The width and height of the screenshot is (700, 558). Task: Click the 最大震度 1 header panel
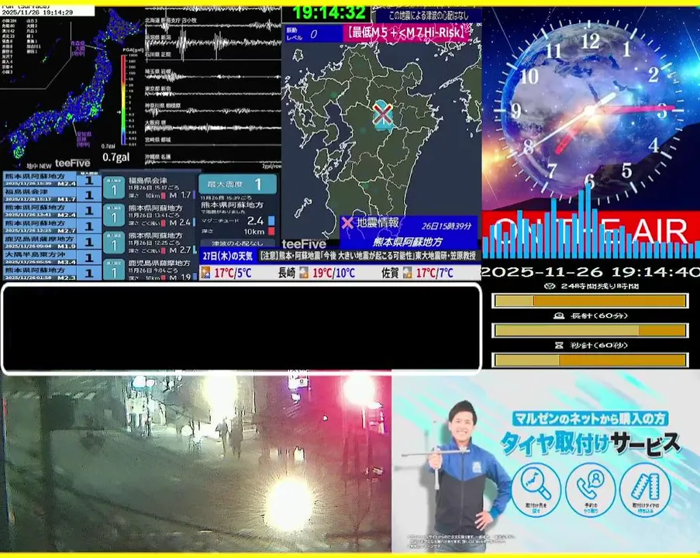coord(237,184)
